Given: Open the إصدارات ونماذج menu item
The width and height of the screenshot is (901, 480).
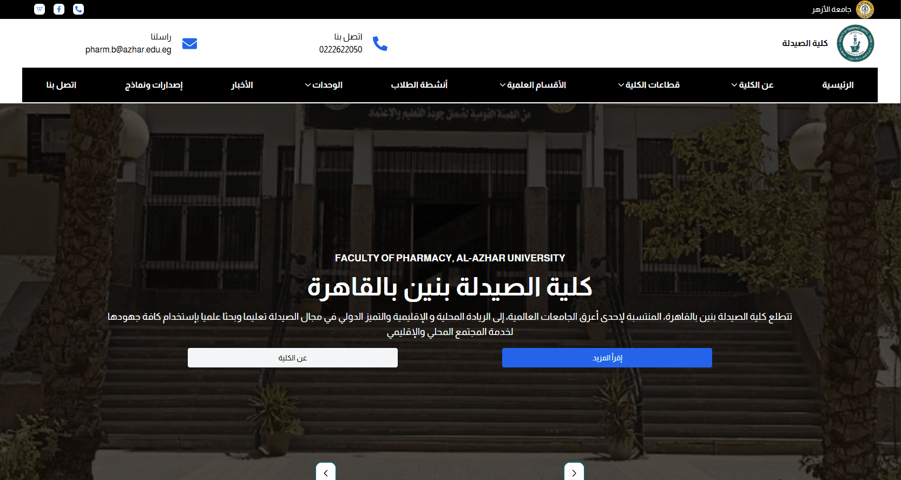Looking at the screenshot, I should pos(154,85).
